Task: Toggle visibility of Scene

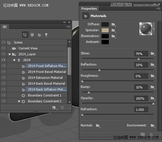Action: coord(4,42)
